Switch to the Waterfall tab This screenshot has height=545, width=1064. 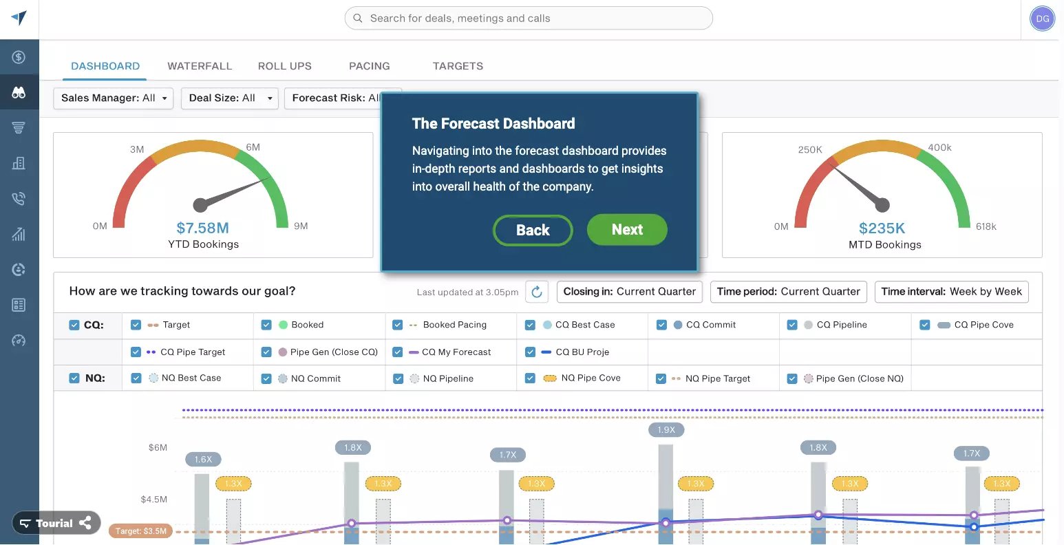[200, 66]
